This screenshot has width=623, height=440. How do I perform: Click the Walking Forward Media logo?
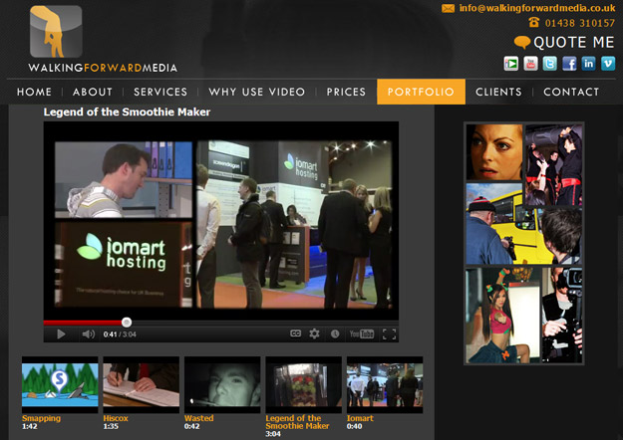click(x=103, y=39)
